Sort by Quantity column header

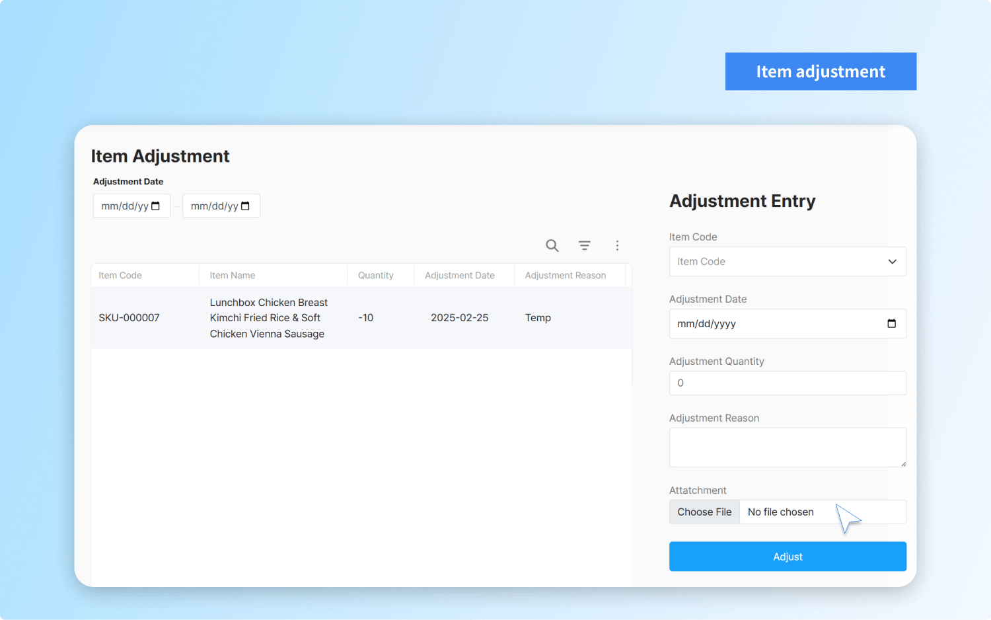tap(376, 276)
